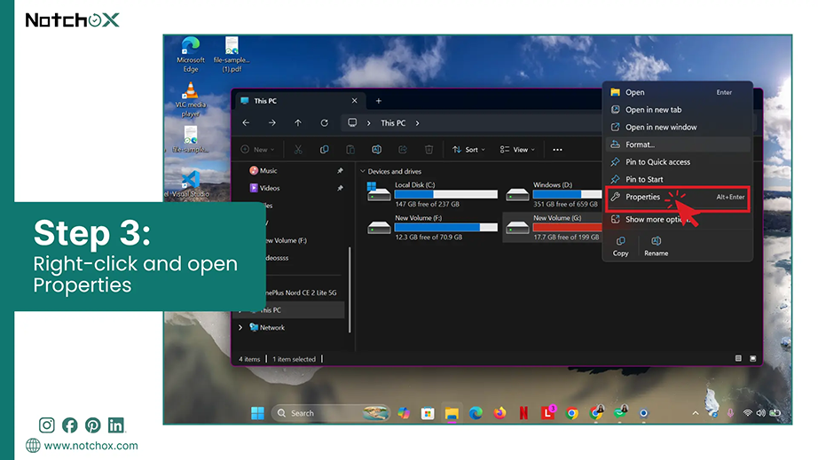The image size is (818, 460).
Task: Add a new Explorer tab
Action: [379, 101]
